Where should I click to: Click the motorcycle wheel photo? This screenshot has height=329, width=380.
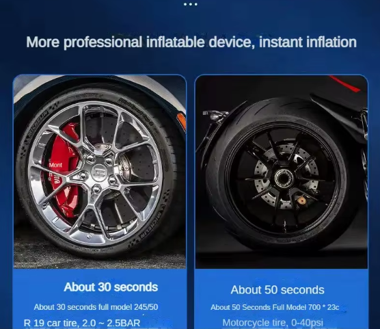282,172
